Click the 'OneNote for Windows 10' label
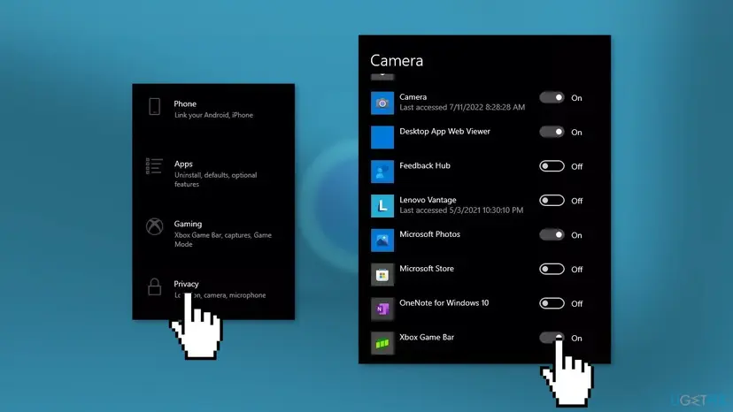Image resolution: width=733 pixels, height=412 pixels. tap(444, 302)
